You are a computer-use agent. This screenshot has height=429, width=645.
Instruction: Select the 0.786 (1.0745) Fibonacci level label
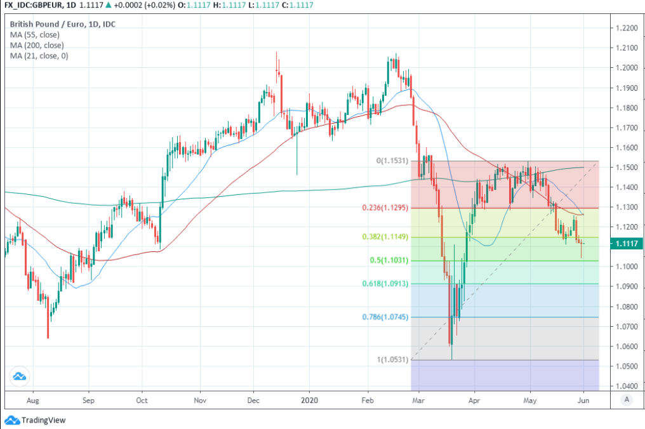[x=386, y=317]
